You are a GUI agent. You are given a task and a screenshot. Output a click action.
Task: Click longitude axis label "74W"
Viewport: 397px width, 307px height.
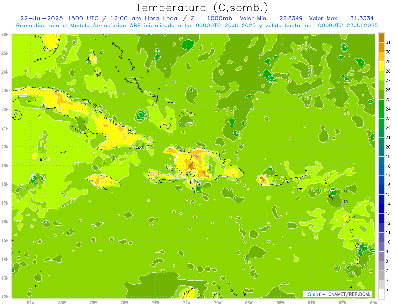click(x=155, y=302)
